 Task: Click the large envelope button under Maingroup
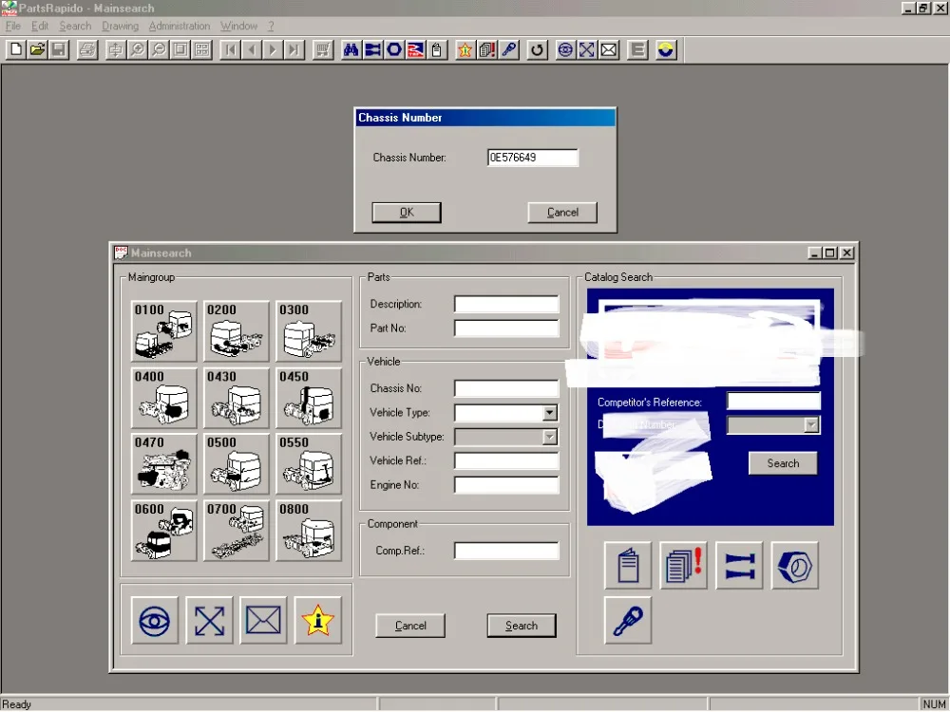263,621
